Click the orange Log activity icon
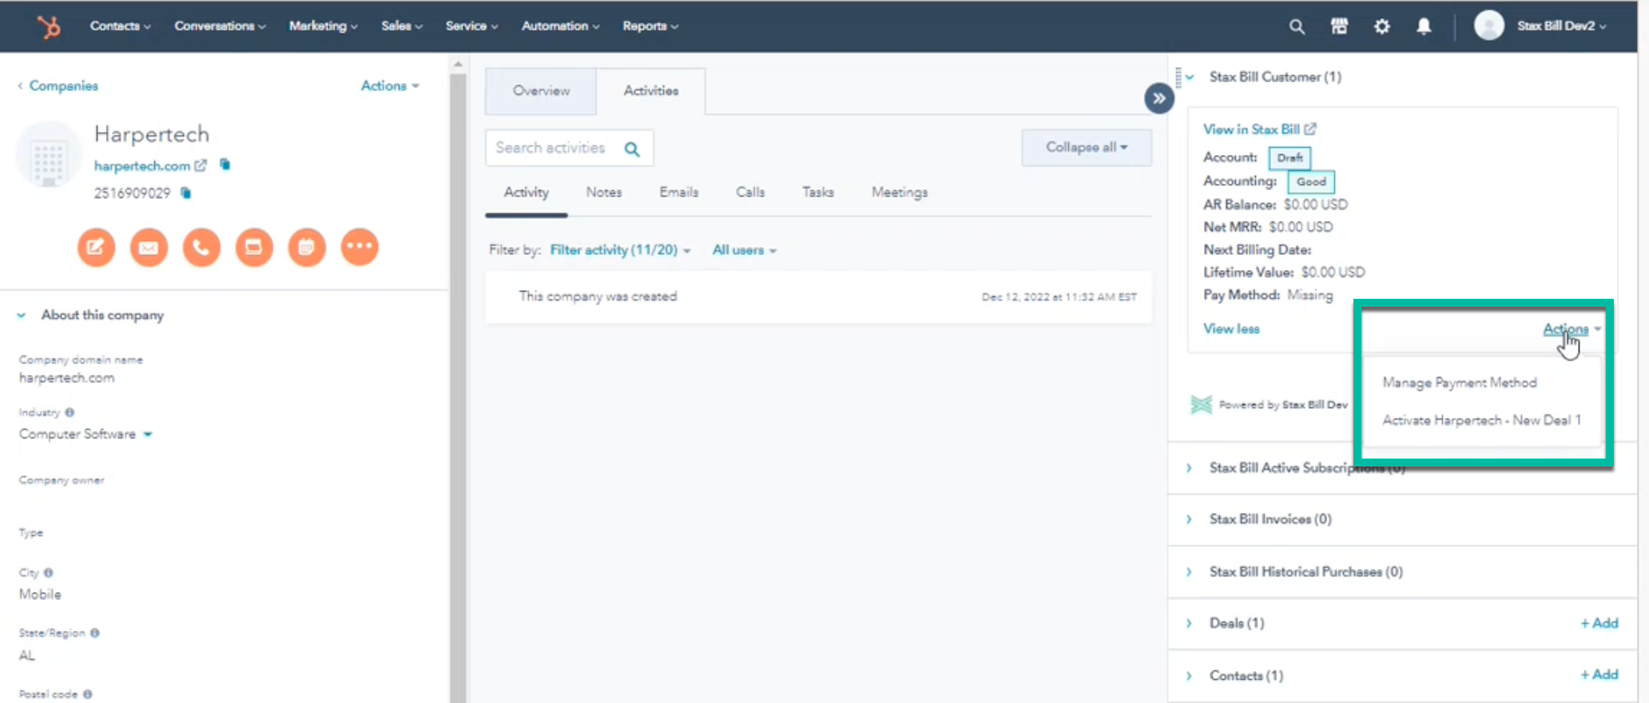Viewport: 1649px width, 703px height. coord(254,247)
